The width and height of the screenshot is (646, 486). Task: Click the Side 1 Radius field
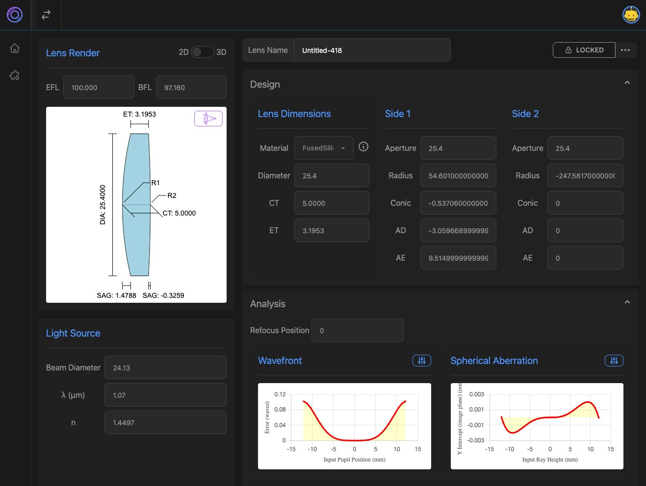point(458,176)
